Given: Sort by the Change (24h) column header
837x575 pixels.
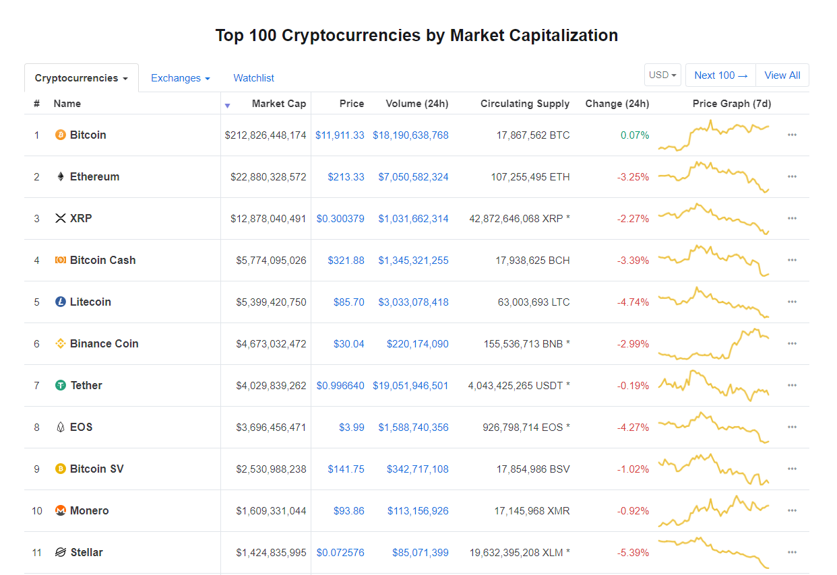Looking at the screenshot, I should [617, 104].
